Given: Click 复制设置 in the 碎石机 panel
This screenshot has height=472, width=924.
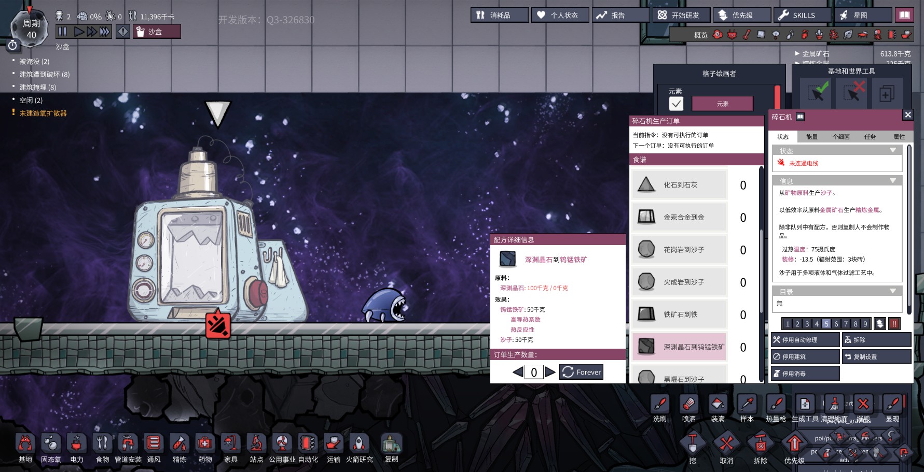Looking at the screenshot, I should tap(877, 356).
